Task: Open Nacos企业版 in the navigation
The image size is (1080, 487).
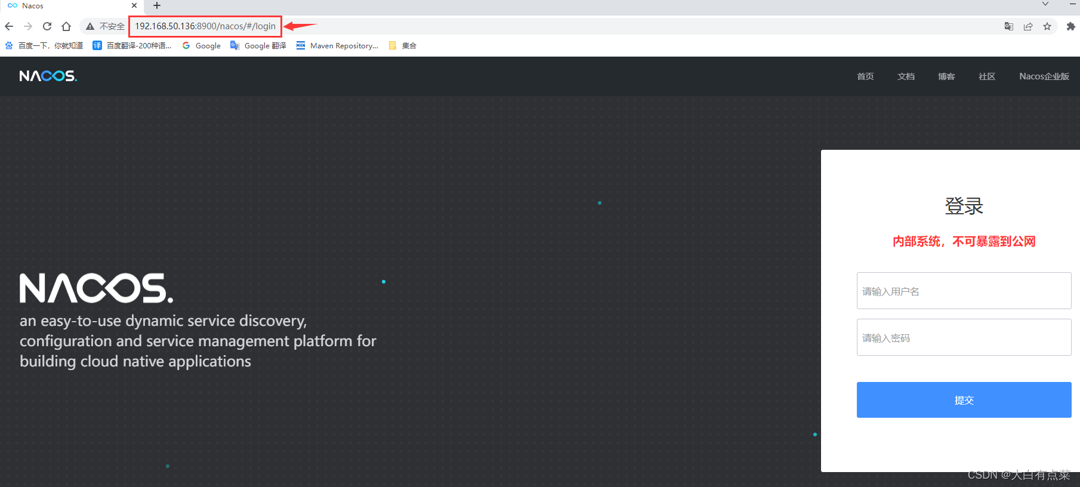Action: tap(1044, 76)
